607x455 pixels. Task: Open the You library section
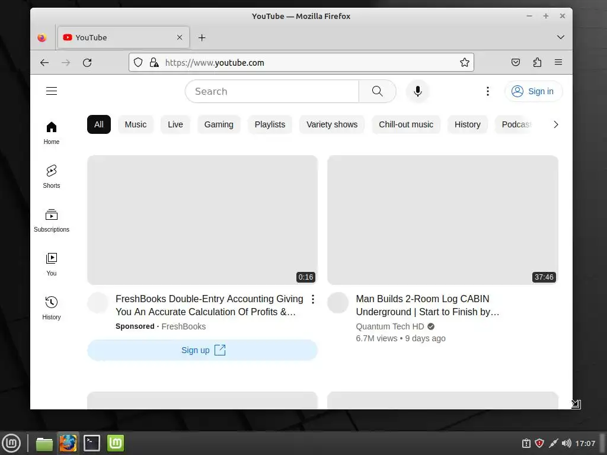point(52,264)
